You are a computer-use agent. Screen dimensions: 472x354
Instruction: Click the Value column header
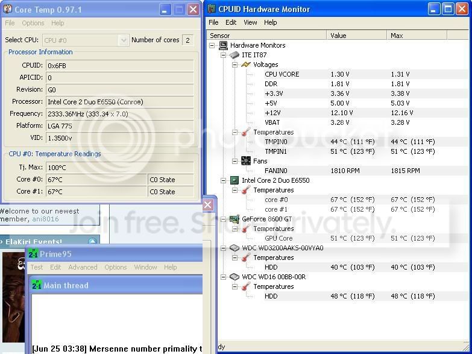click(357, 36)
